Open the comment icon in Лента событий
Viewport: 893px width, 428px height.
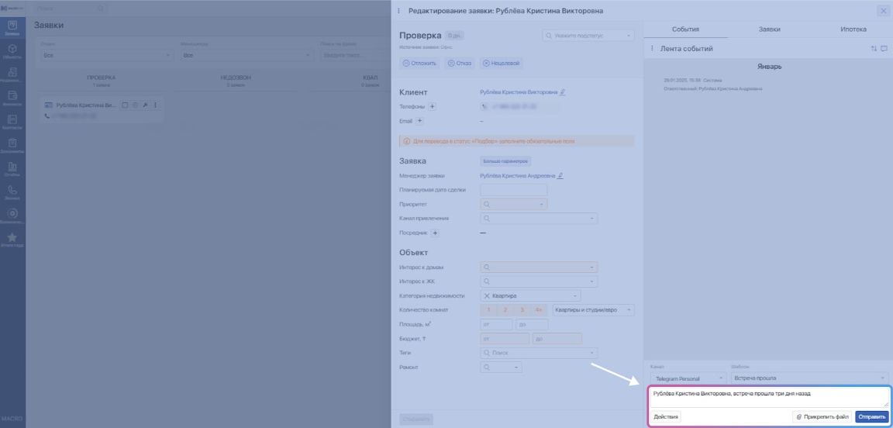884,49
